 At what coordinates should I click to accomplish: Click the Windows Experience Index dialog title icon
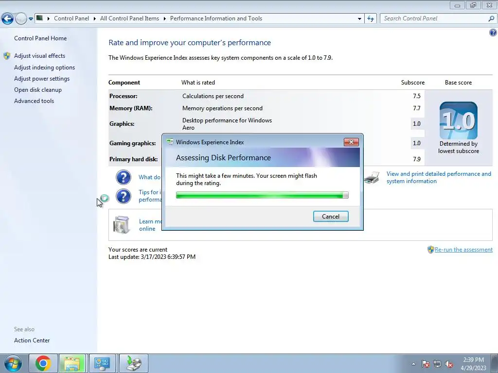[170, 142]
